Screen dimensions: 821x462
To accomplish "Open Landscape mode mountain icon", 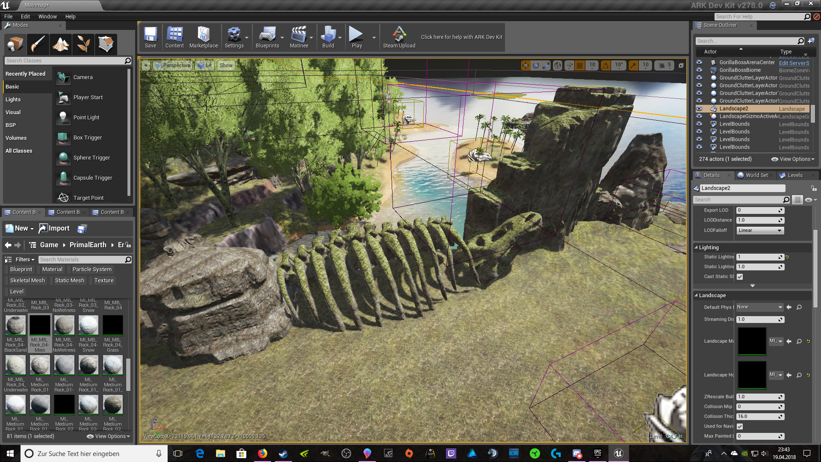I will point(60,44).
